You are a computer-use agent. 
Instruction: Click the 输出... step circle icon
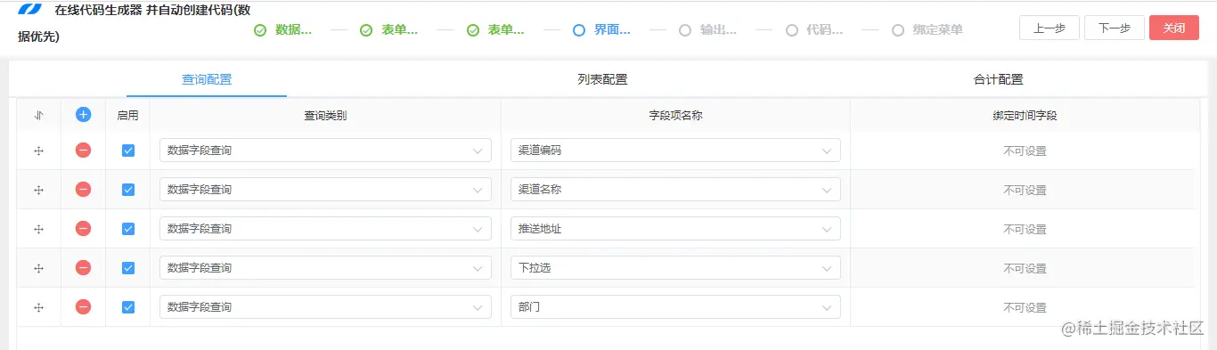685,30
